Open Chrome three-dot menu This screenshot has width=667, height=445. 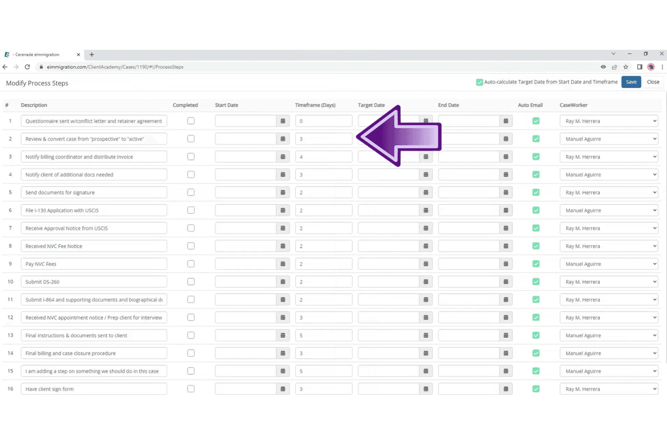coord(662,67)
